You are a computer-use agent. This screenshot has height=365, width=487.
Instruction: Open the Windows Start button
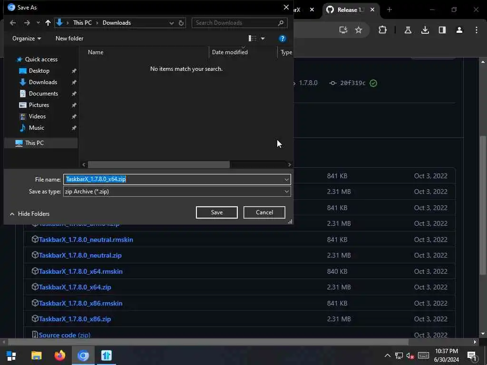tap(11, 355)
